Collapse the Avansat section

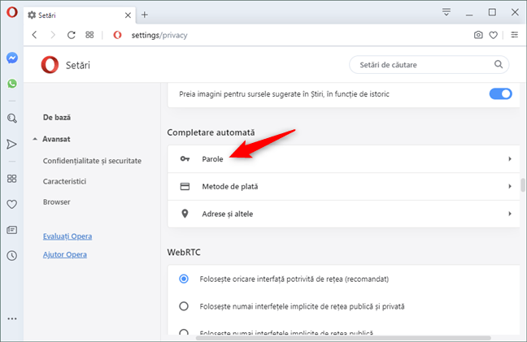pos(35,139)
